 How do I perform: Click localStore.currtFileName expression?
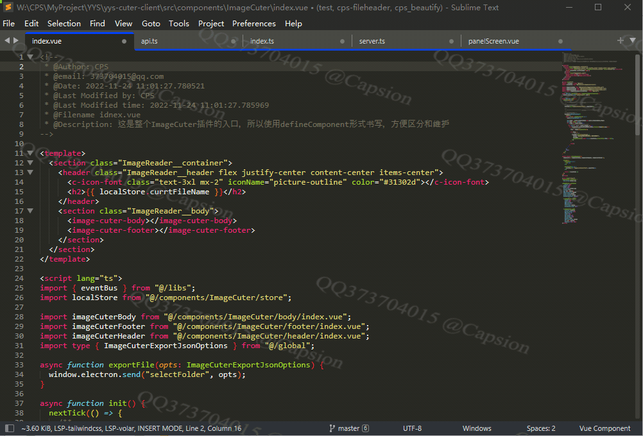pyautogui.click(x=154, y=192)
